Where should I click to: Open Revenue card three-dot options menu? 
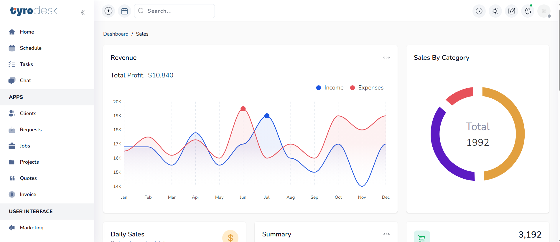point(386,58)
